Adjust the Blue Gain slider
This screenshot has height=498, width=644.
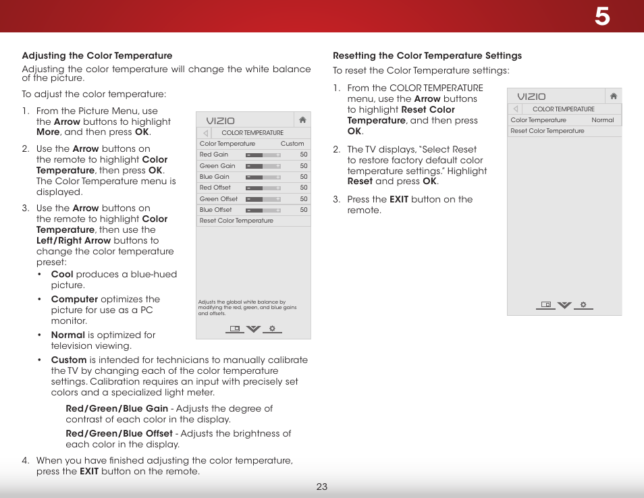tap(263, 177)
